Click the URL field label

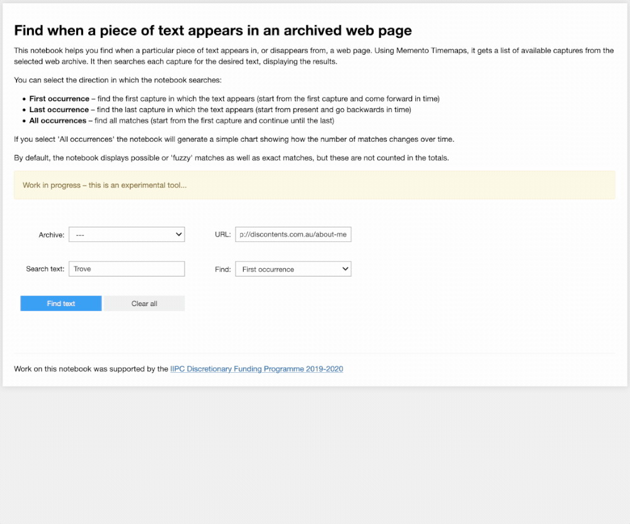(x=223, y=235)
